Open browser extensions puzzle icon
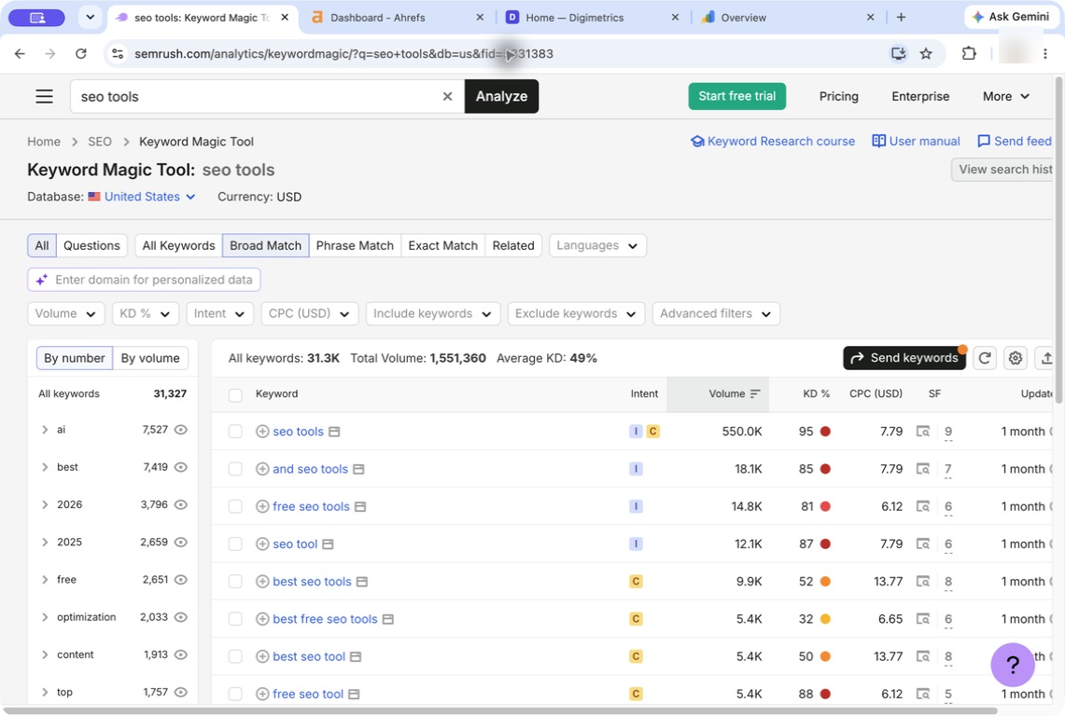This screenshot has height=716, width=1065. 969,54
